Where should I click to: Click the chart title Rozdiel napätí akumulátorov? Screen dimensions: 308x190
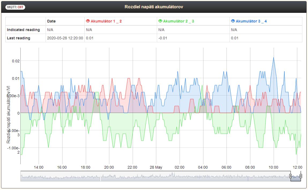click(x=154, y=7)
